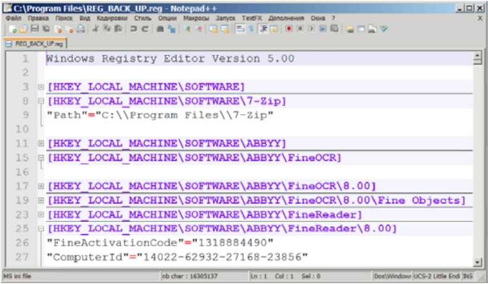Click the Paste toolbar icon
The height and width of the screenshot is (284, 488).
[x=118, y=29]
